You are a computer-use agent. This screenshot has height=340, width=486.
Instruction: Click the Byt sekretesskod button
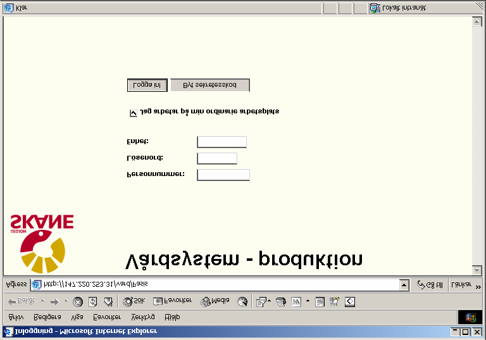tap(210, 85)
